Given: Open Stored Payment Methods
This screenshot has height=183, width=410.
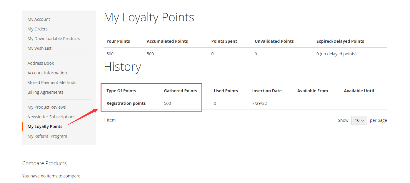Looking at the screenshot, I should pos(52,83).
